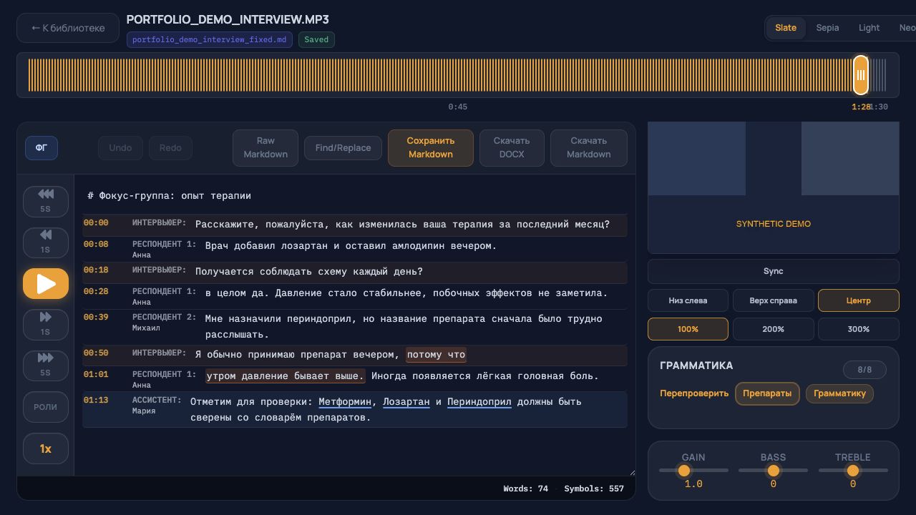Select the Slate theme

pyautogui.click(x=786, y=28)
